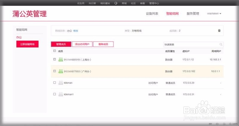Click 普通成员 attribute in kbkman row

(170, 83)
